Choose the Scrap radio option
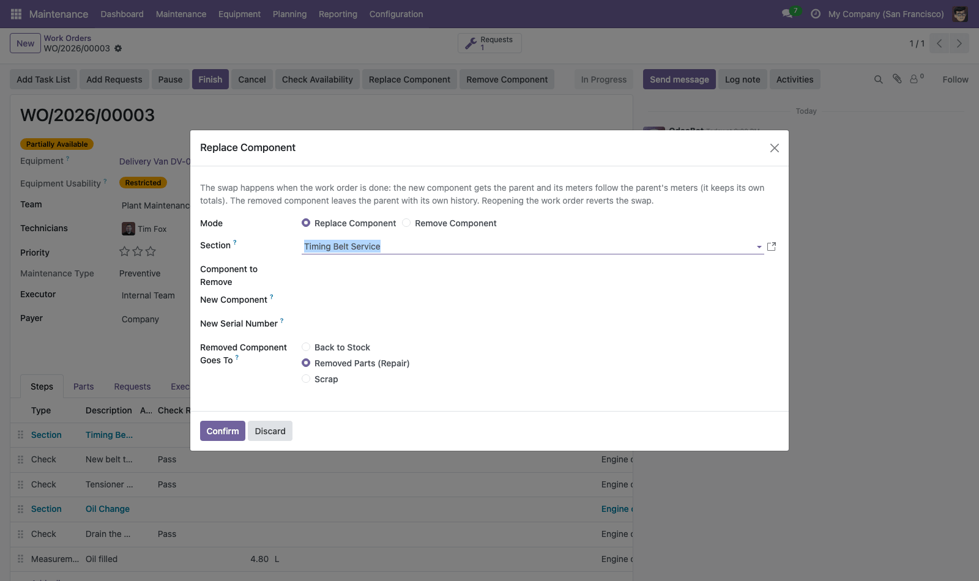979x581 pixels. [306, 379]
